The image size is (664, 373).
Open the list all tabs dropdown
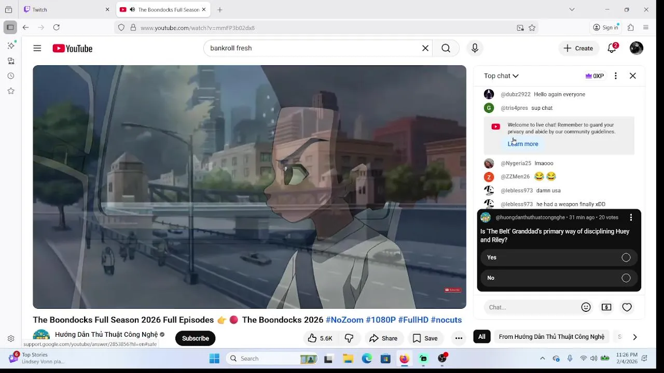(572, 9)
